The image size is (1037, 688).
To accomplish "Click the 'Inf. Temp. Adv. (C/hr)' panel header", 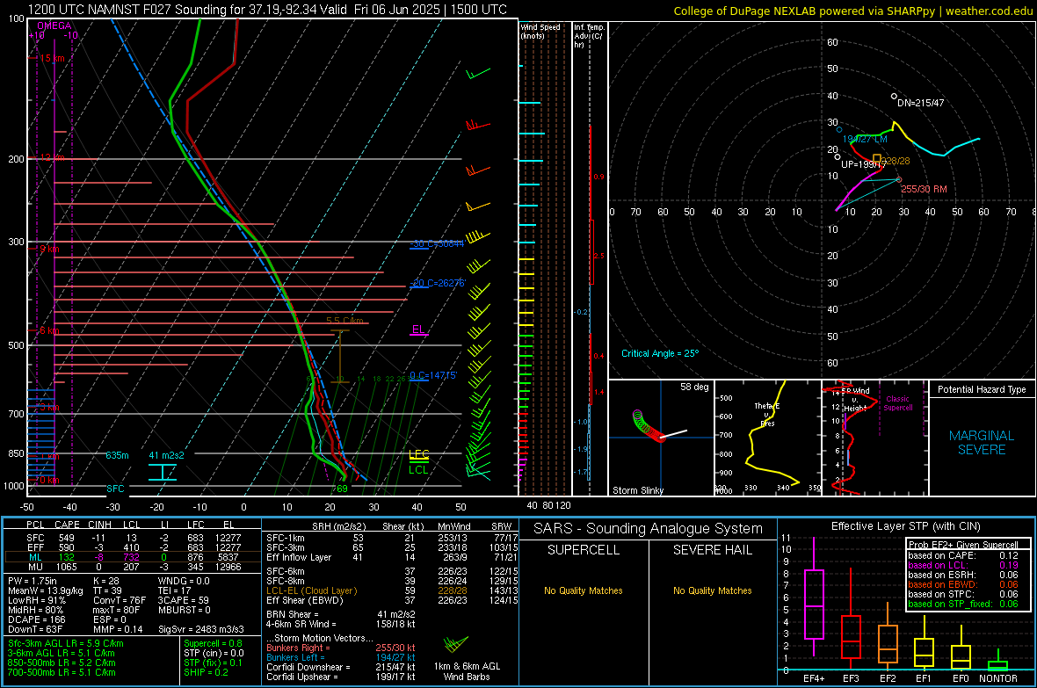I will coord(589,36).
